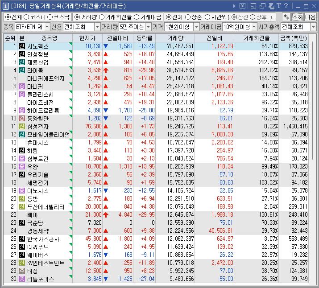Click the 증 badge next to 마니커
The width and height of the screenshot is (319, 288).
coord(22,86)
